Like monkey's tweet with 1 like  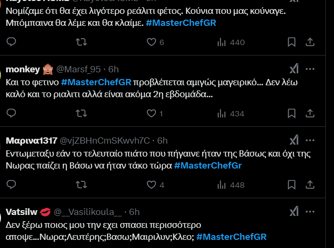[x=151, y=113]
